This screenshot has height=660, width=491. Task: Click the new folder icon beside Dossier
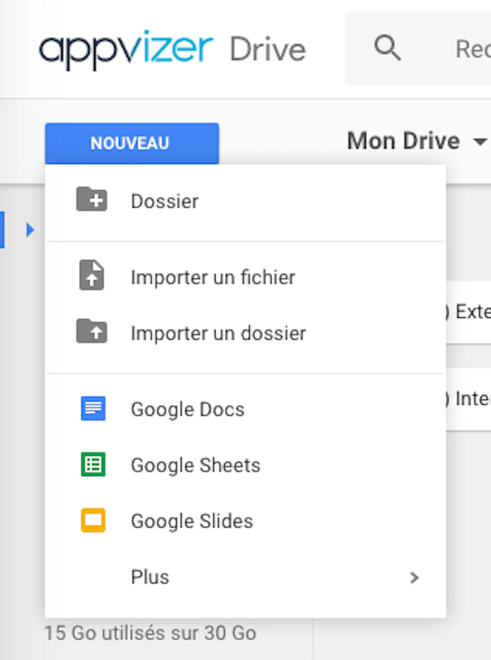pyautogui.click(x=92, y=199)
